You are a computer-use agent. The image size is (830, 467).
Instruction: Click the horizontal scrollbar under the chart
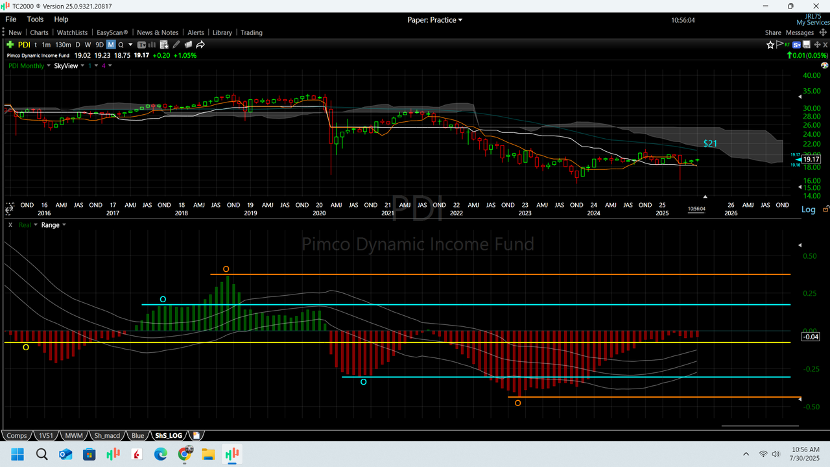pyautogui.click(x=759, y=426)
